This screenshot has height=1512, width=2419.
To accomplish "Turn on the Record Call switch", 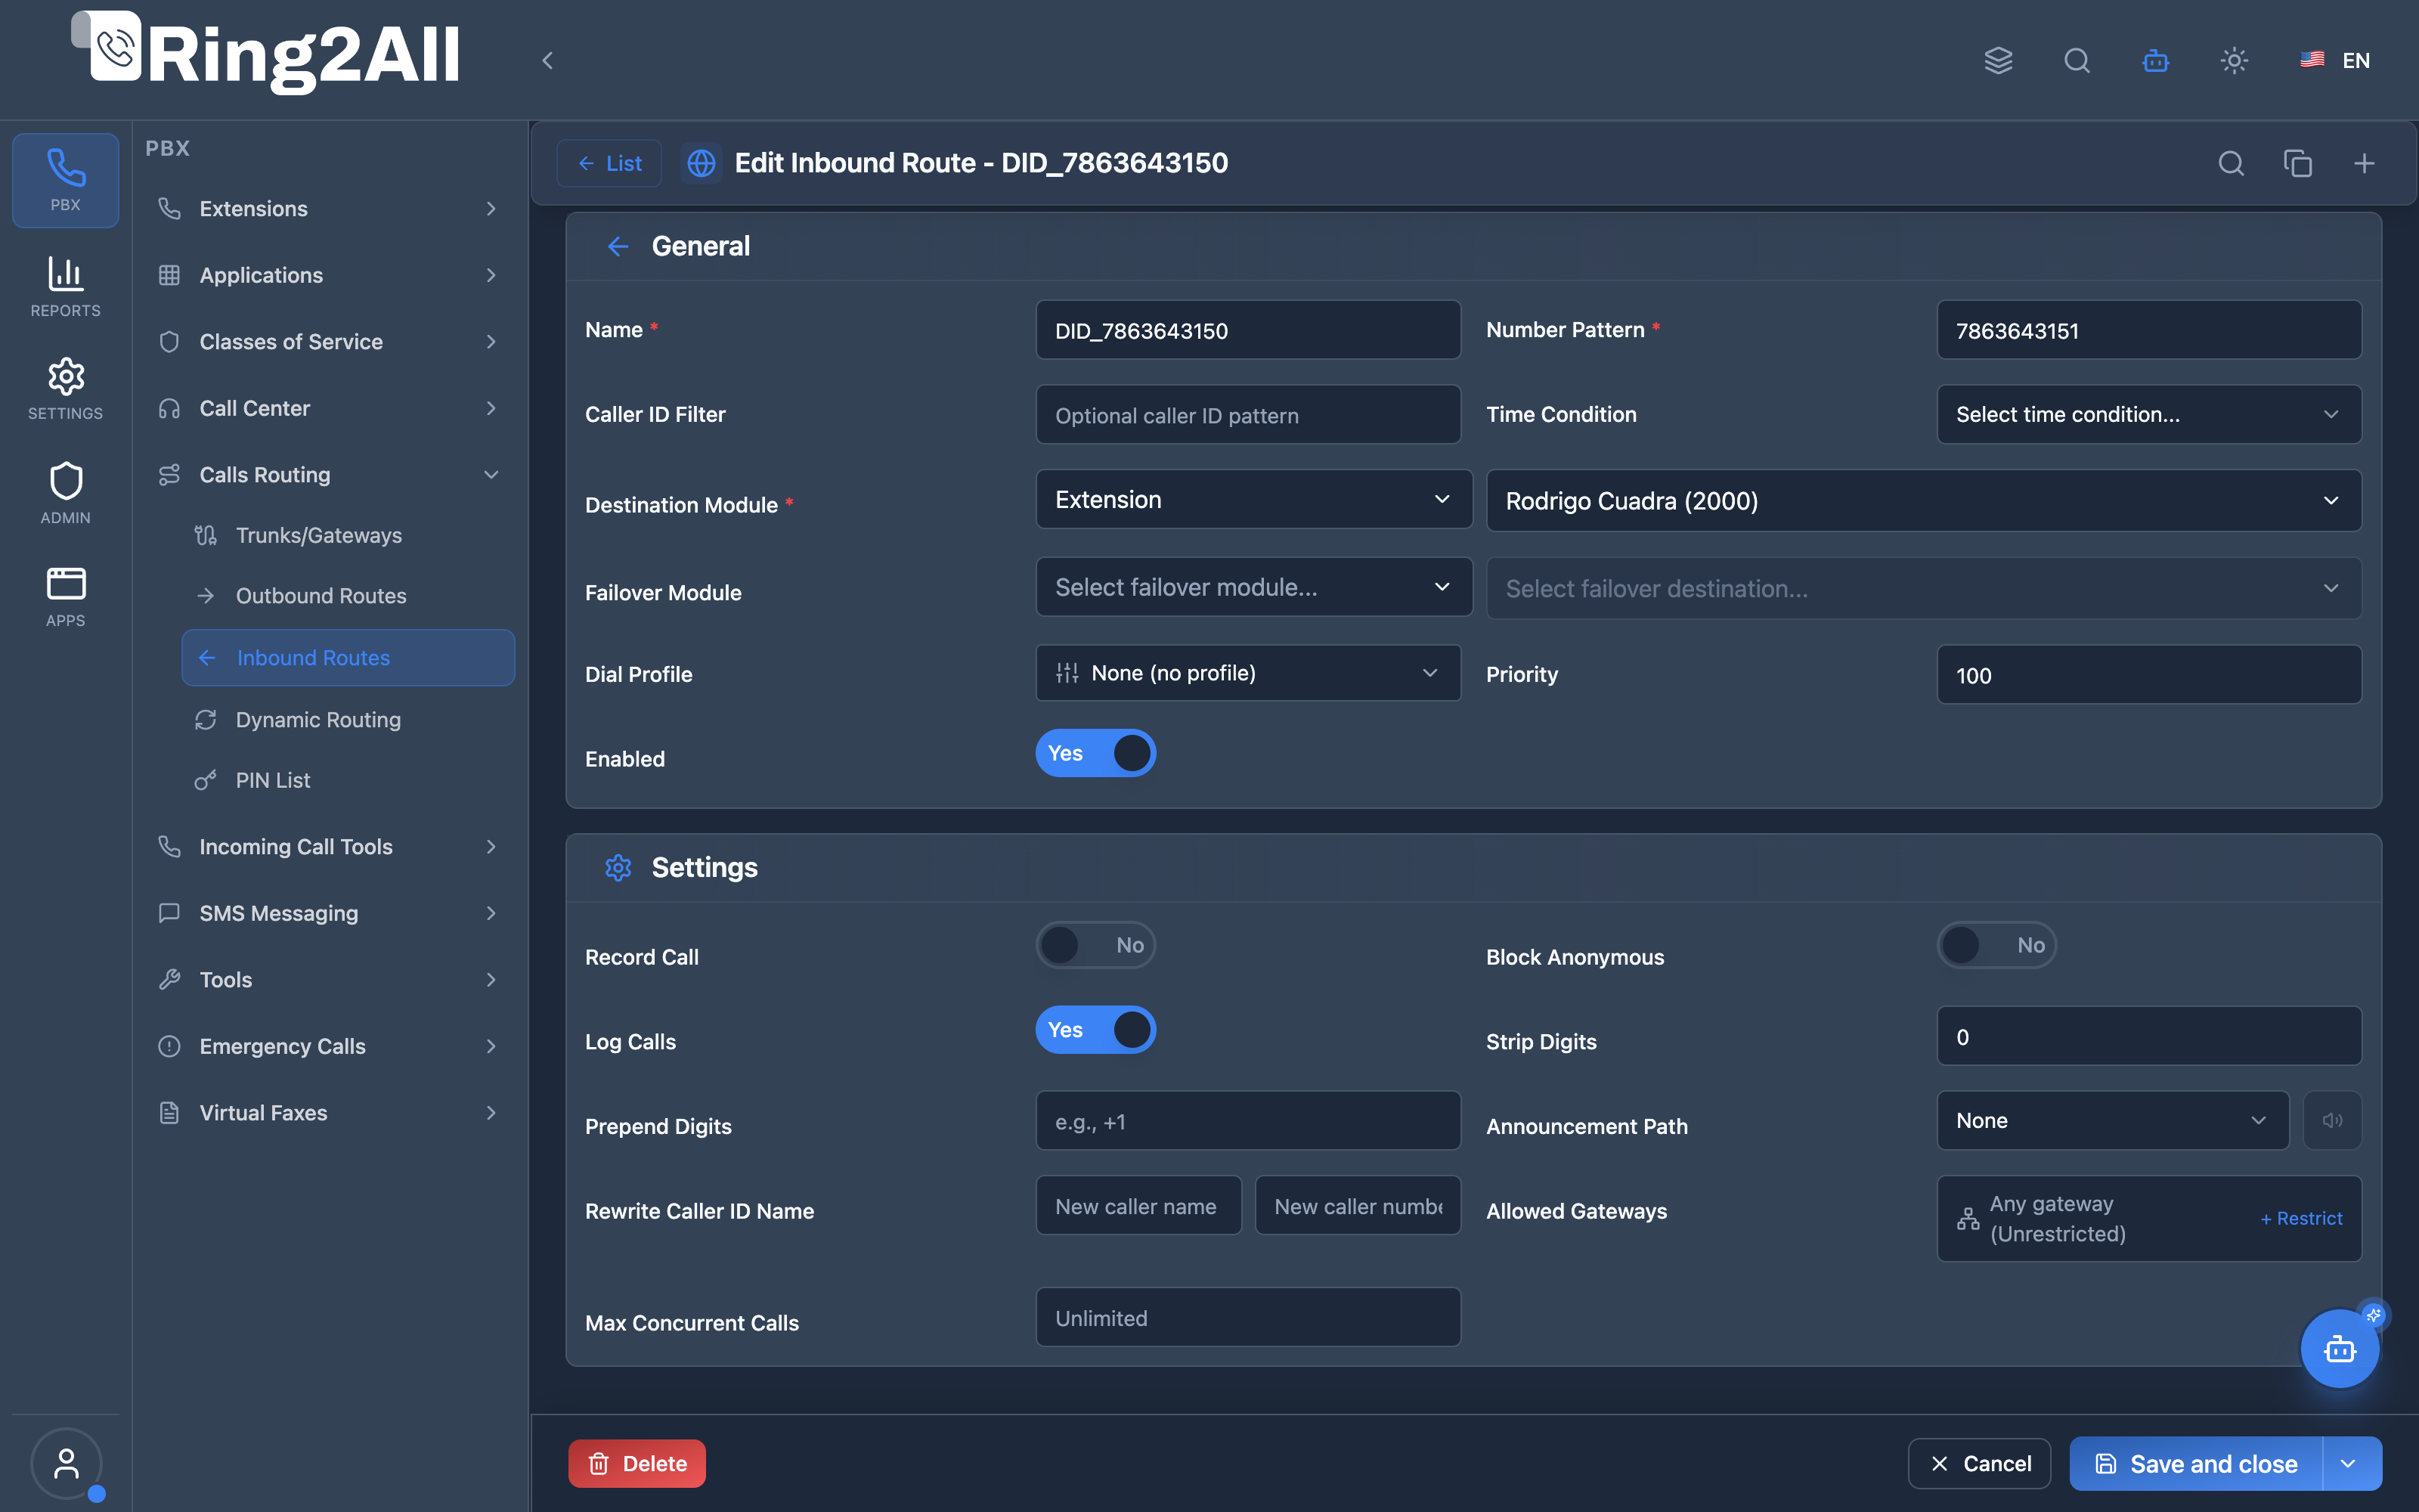I will point(1095,945).
